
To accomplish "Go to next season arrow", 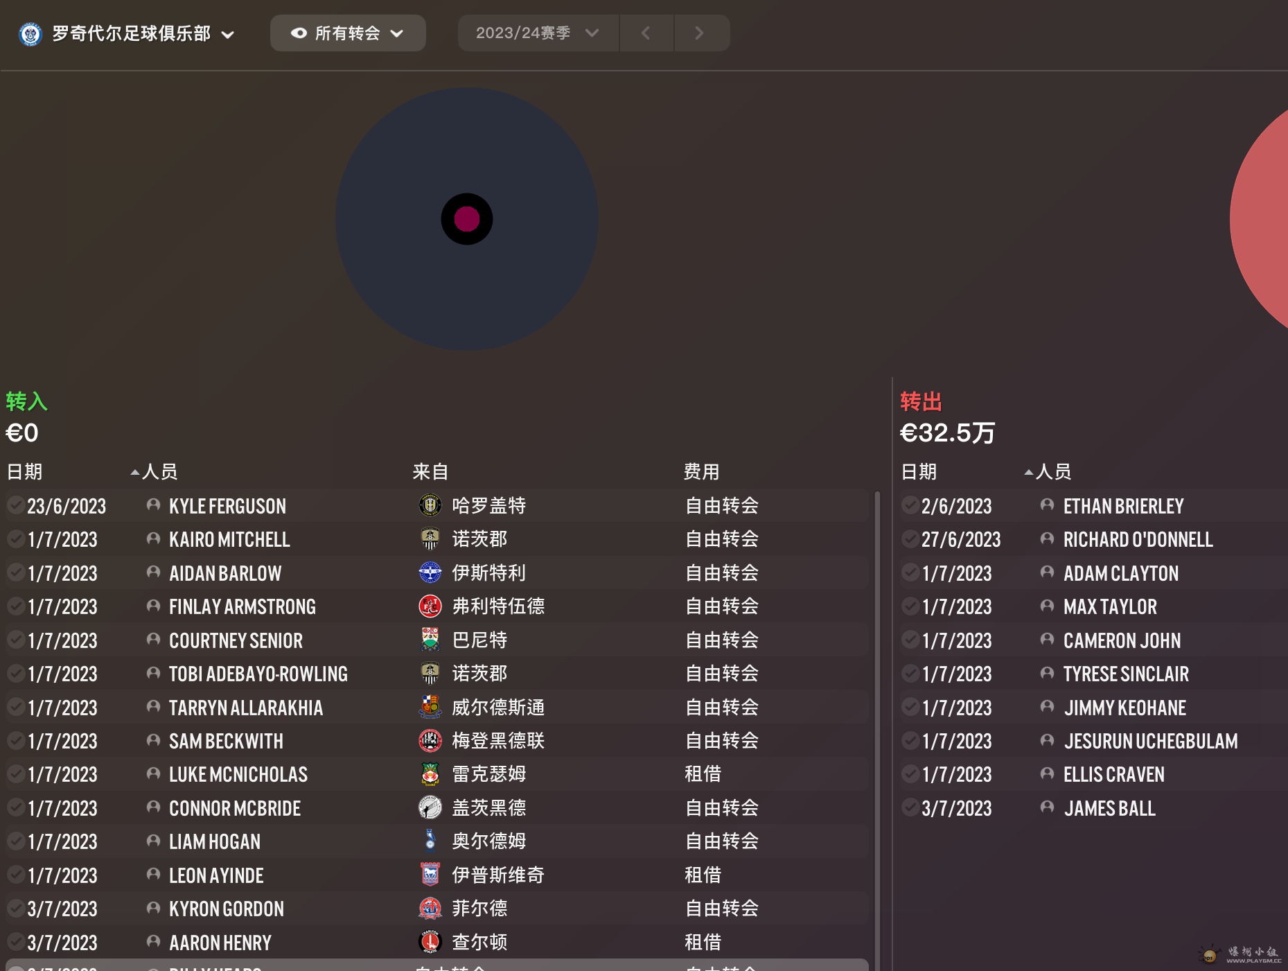I will click(700, 33).
